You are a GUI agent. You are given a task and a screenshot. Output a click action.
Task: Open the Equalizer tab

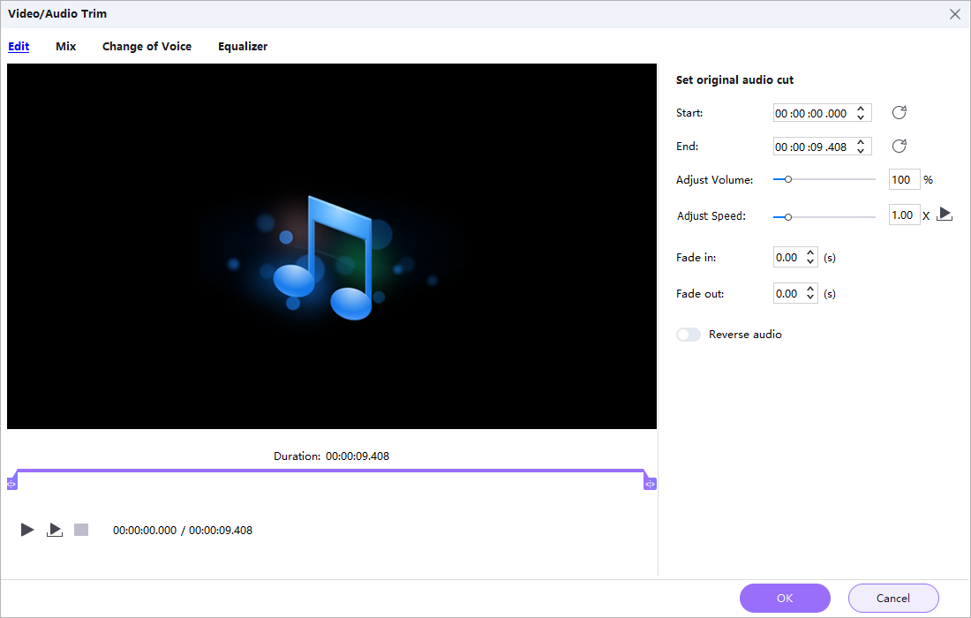pos(243,47)
